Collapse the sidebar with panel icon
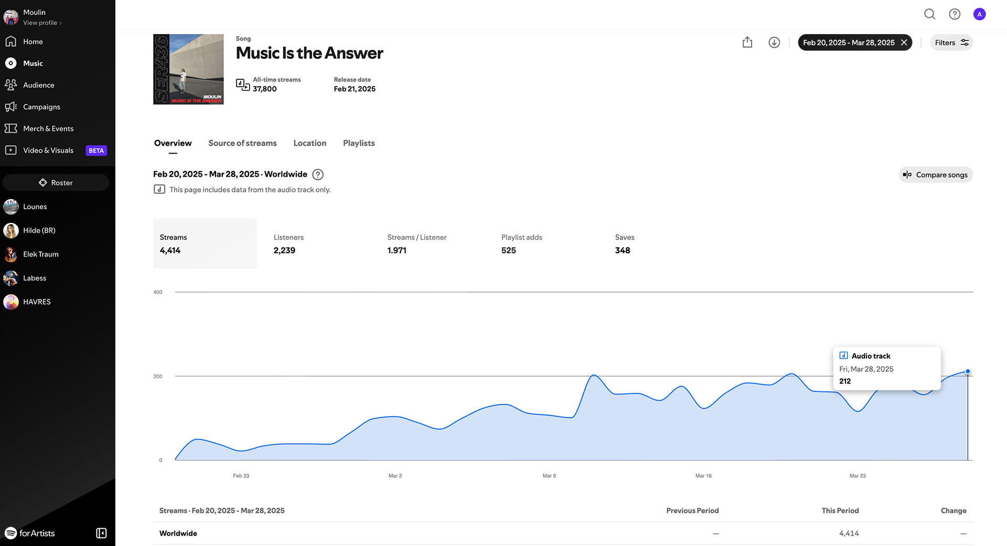Viewport: 1007px width, 546px height. click(x=101, y=533)
